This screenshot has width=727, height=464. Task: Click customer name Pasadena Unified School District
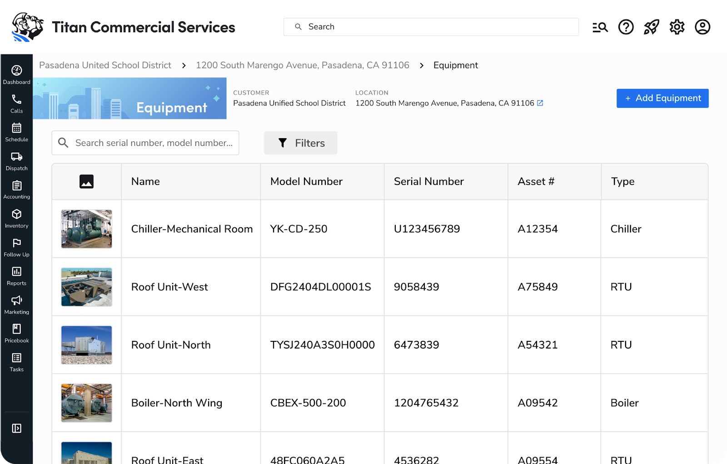click(289, 103)
